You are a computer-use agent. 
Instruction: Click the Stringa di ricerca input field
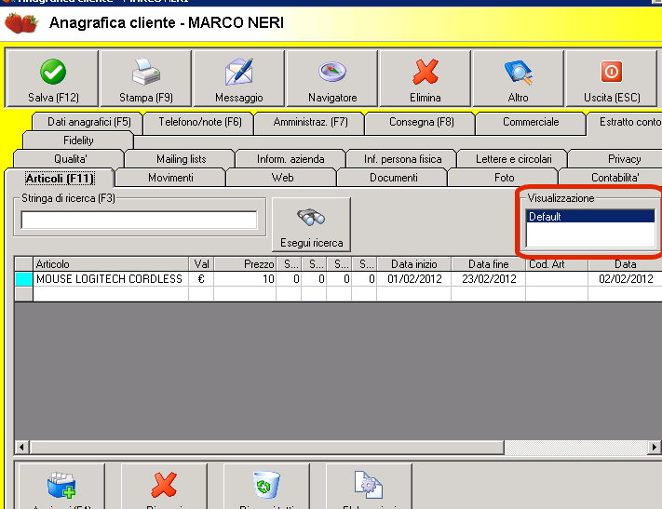click(139, 220)
